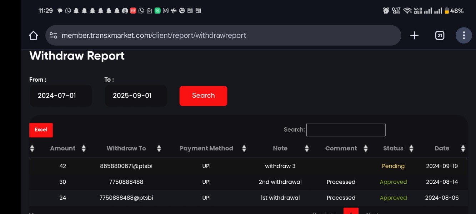Screen dimensions: 476x214
Task: Sort table by Payment Method column
Action: tap(206, 148)
